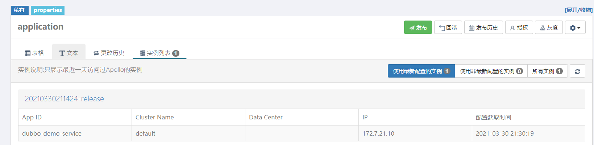Image resolution: width=594 pixels, height=145 pixels.
Task: Show 使用最新配置的实例 instances
Action: 421,71
